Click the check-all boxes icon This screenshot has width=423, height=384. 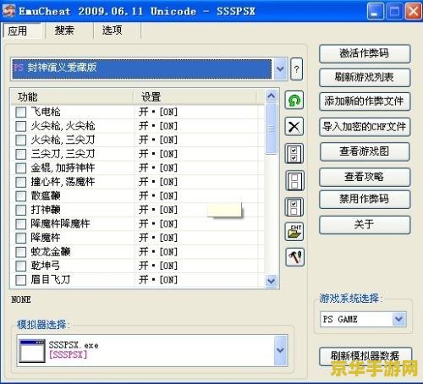pos(294,153)
